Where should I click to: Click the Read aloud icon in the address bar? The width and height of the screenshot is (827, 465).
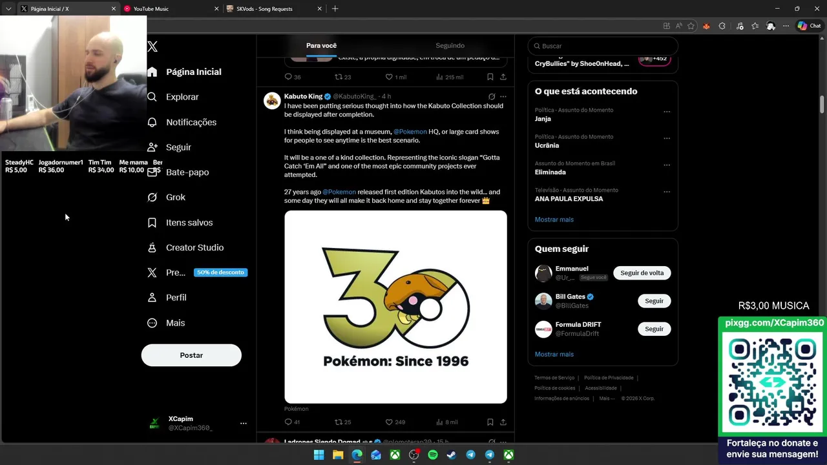click(x=678, y=26)
